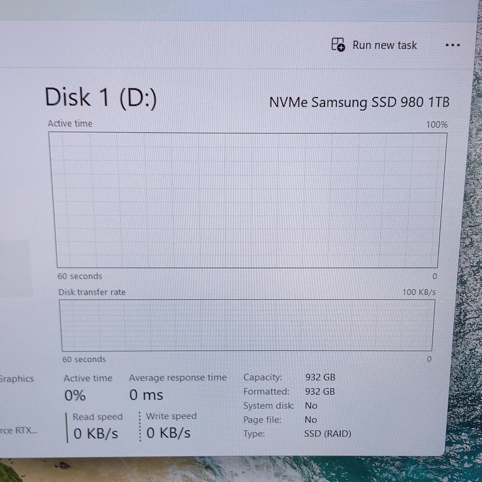Screen dimensions: 482x482
Task: Click the Type: label
Action: pyautogui.click(x=254, y=434)
